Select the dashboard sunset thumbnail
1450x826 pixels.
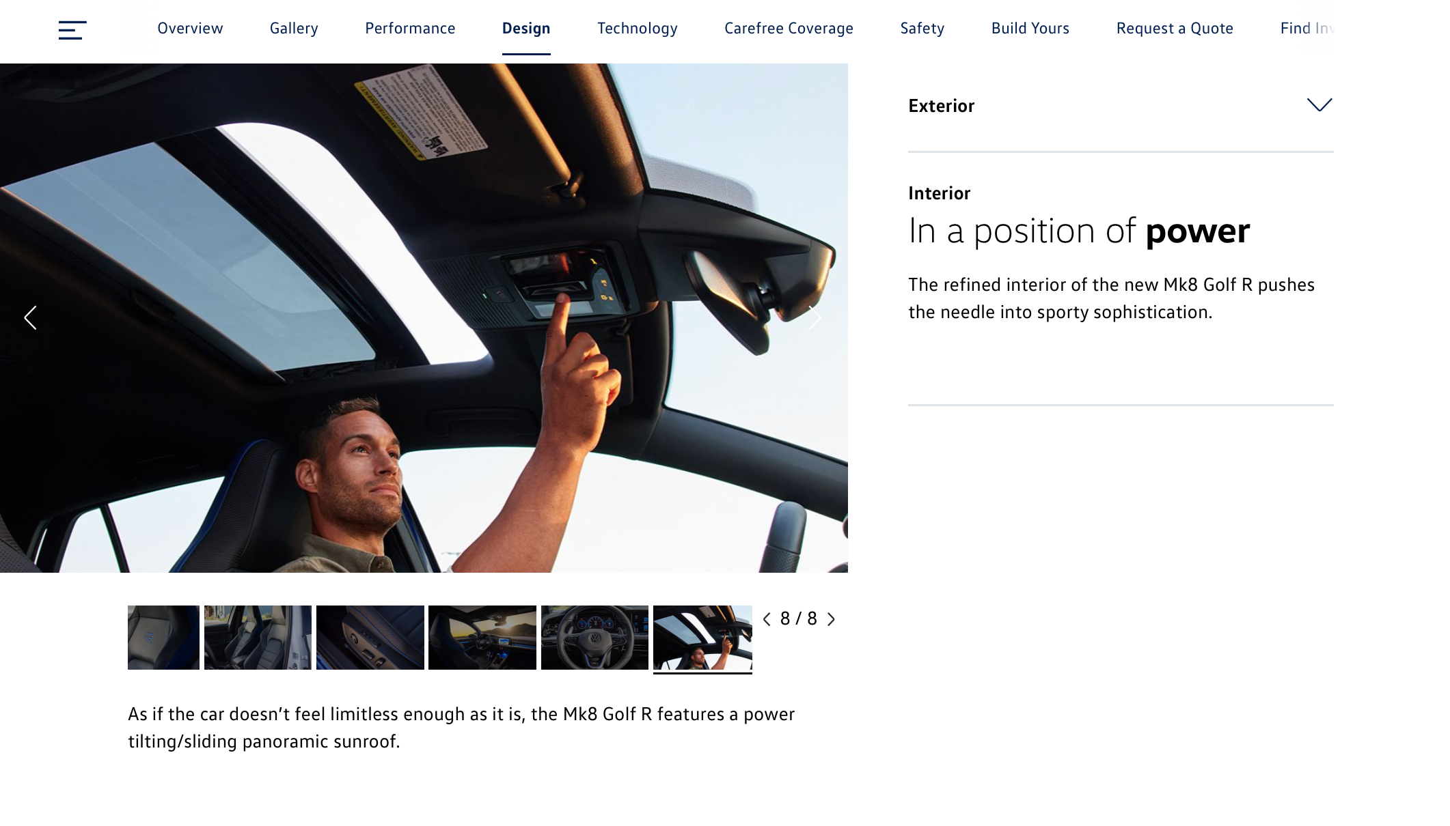coord(482,637)
